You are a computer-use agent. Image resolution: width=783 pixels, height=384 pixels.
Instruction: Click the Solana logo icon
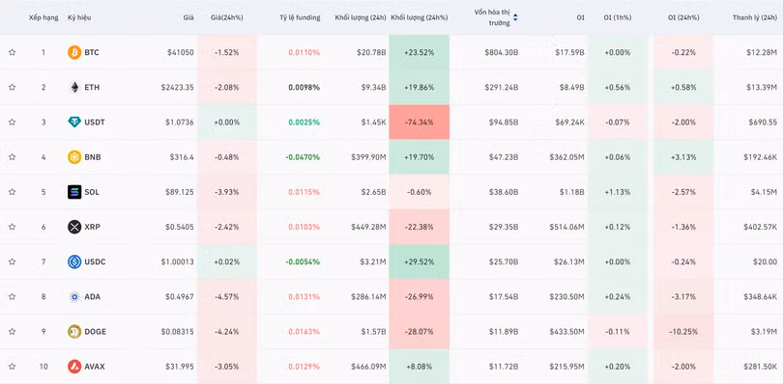74,192
